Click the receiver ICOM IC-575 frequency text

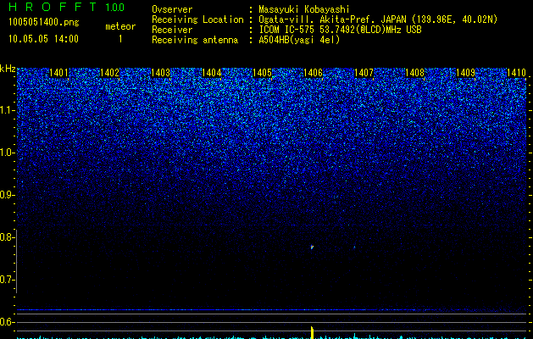340,30
